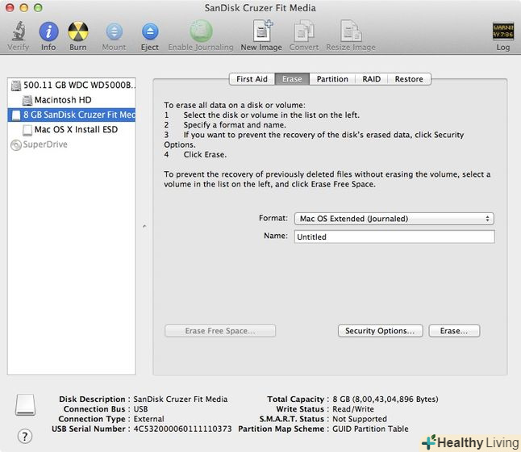The image size is (521, 452).
Task: Click the Burn radiation icon
Action: (78, 31)
